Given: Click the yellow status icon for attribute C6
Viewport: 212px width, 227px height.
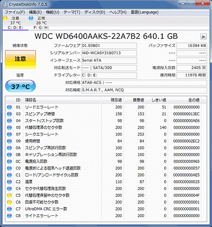Looking at the screenshot, I should (x=9, y=202).
